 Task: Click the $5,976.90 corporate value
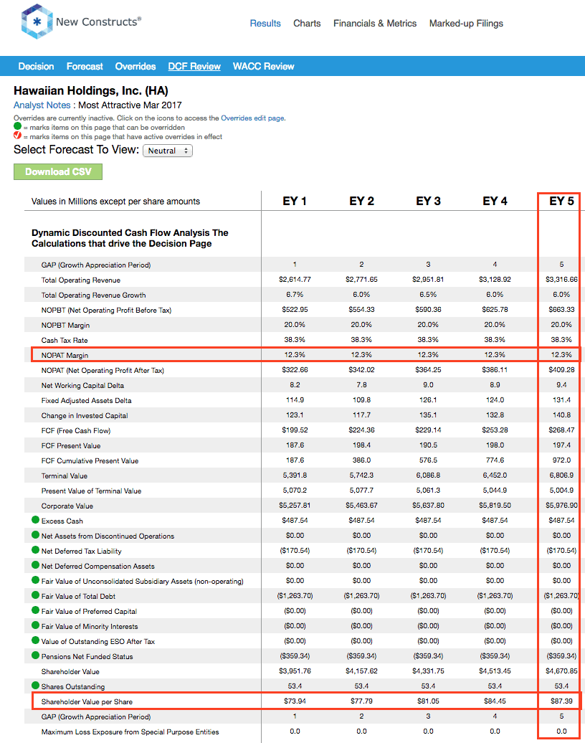point(562,505)
